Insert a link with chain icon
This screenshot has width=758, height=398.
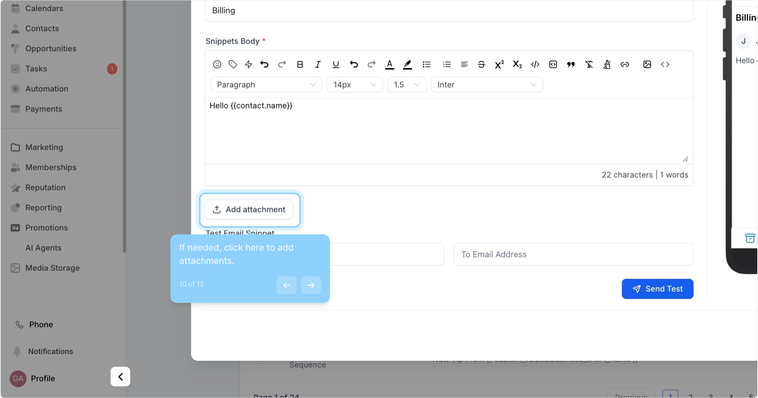pyautogui.click(x=625, y=64)
